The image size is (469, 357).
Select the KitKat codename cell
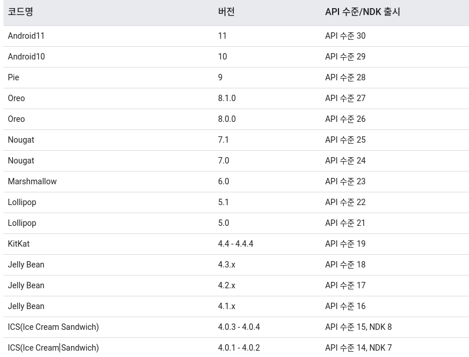18,244
